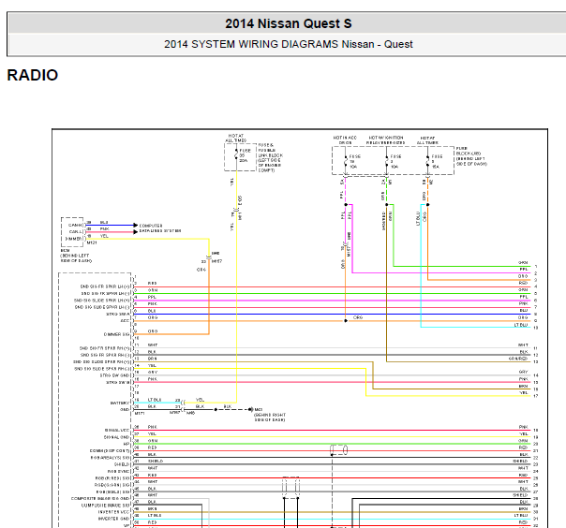Click the pink CAN L arrowhead

tap(135, 231)
